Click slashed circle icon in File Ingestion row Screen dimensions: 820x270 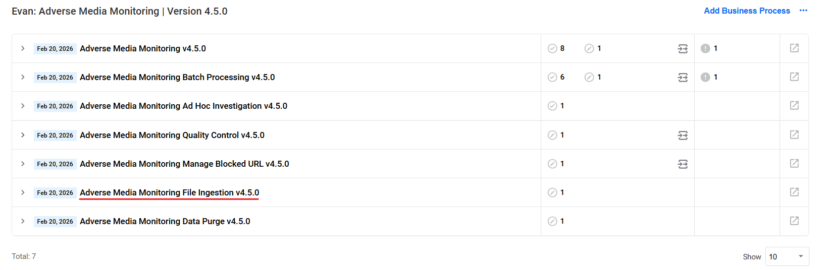click(552, 192)
